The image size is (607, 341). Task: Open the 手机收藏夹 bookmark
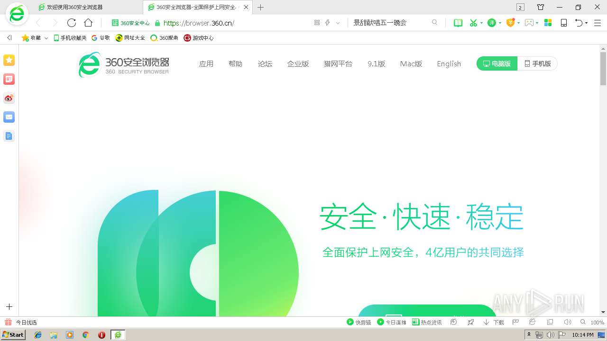click(70, 38)
